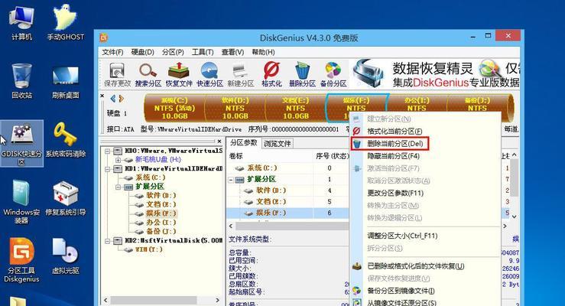The width and height of the screenshot is (565, 306).
Task: Collapse 扩展分区 in the partition table
Action: click(232, 180)
